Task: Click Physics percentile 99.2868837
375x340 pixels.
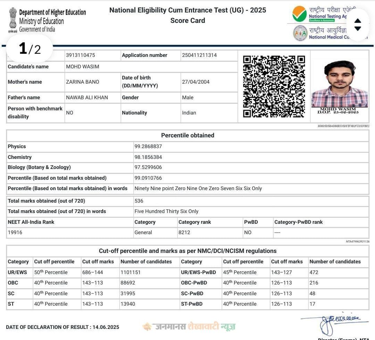Action: [148, 146]
